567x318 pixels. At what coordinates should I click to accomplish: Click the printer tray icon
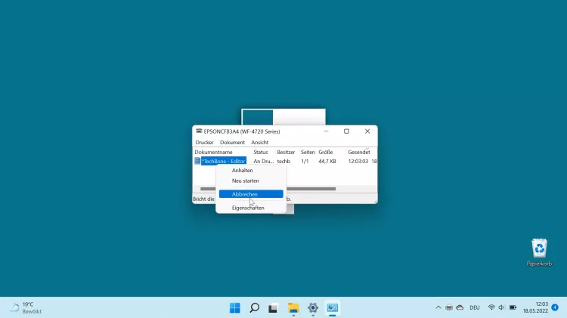(x=449, y=307)
